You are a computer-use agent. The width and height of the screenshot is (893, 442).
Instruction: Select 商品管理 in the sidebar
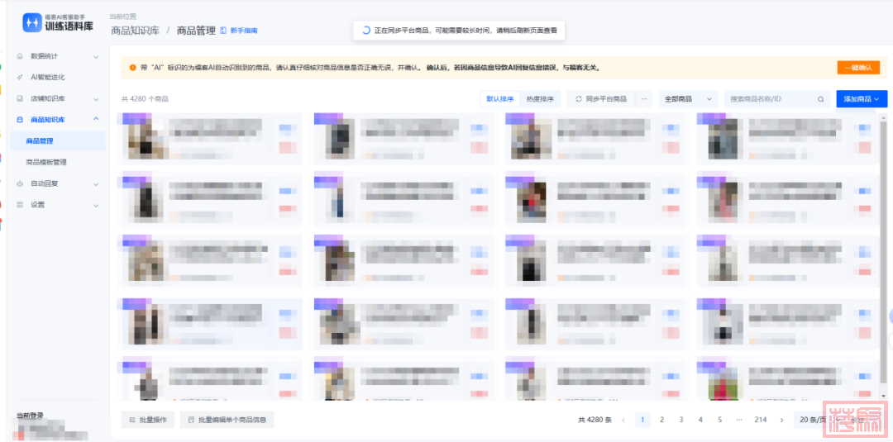(40, 141)
